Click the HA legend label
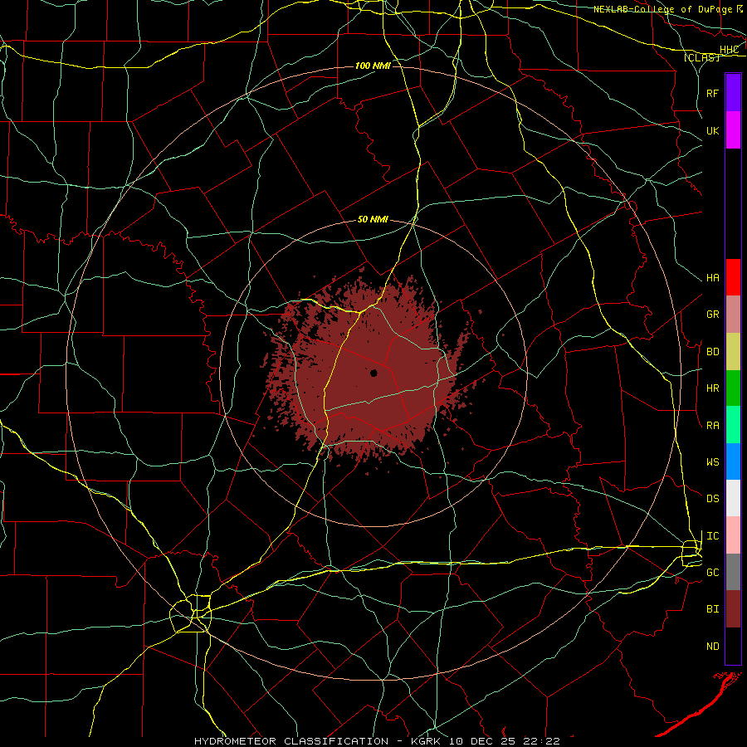 712,278
